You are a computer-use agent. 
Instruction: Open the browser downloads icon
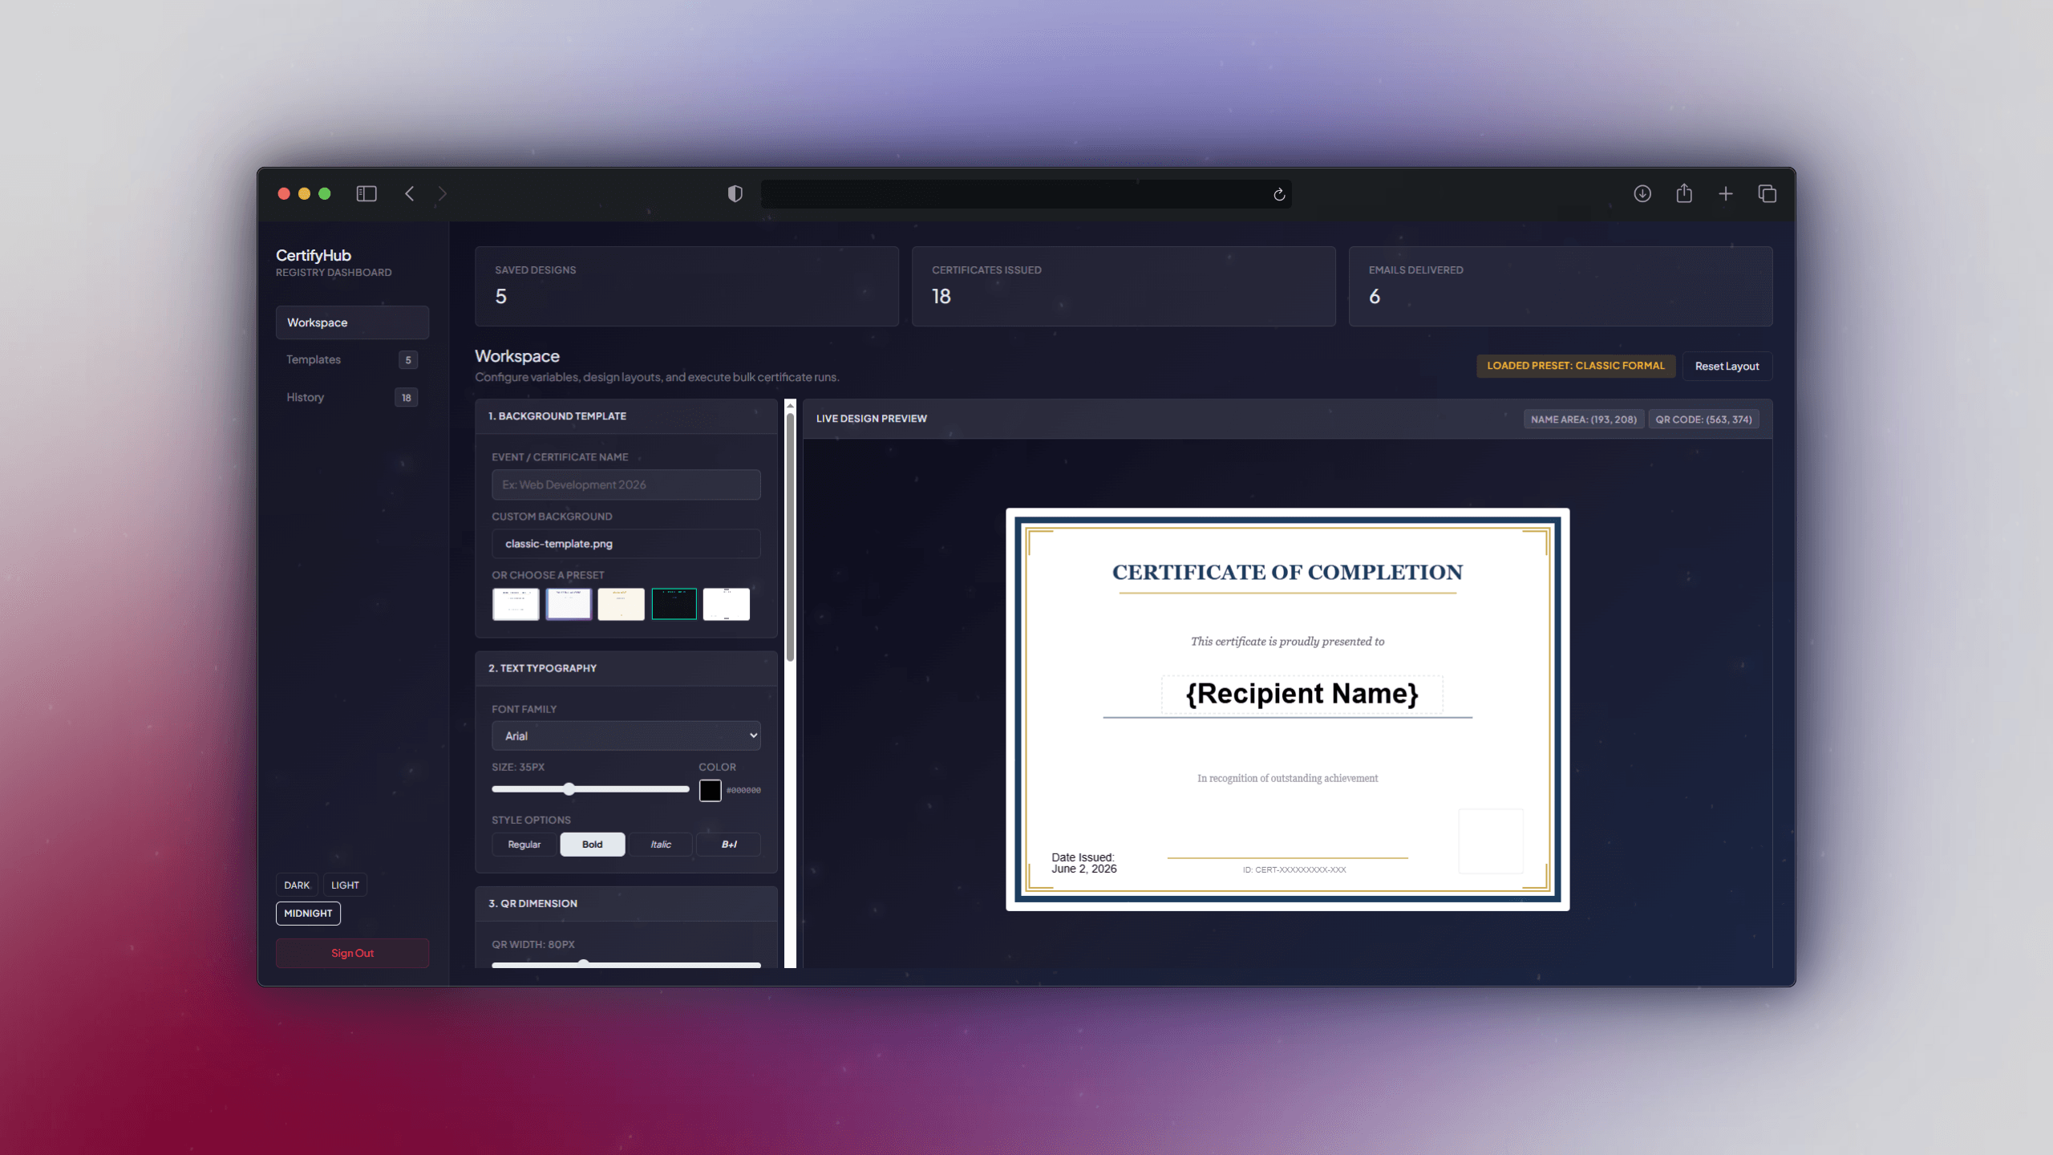1642,193
